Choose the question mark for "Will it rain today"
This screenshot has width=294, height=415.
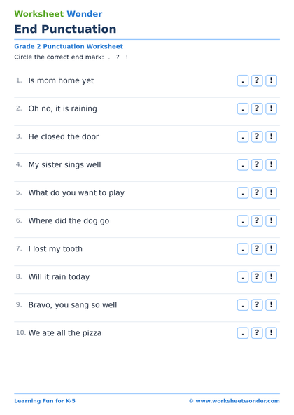click(257, 277)
